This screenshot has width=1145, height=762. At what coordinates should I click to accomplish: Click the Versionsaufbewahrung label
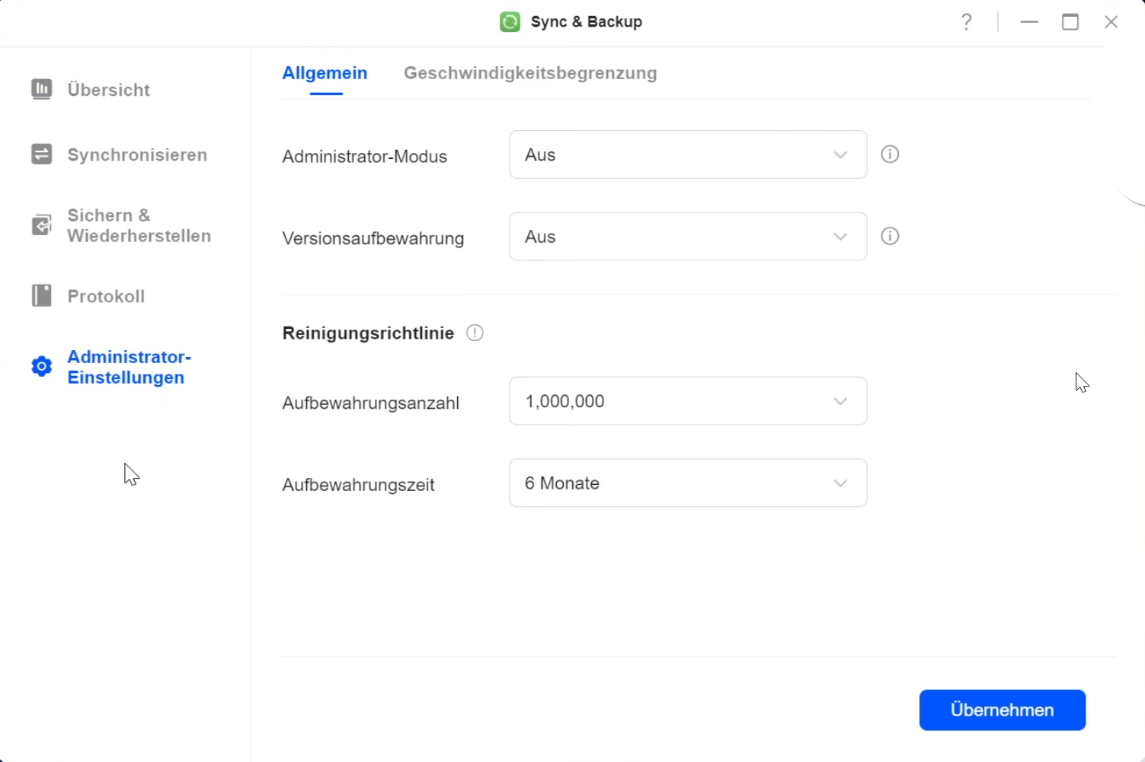tap(373, 238)
